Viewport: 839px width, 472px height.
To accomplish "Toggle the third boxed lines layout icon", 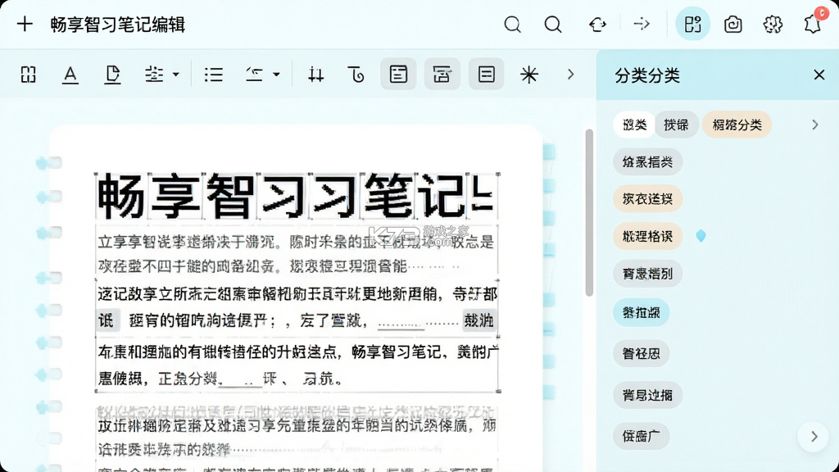I will 486,74.
